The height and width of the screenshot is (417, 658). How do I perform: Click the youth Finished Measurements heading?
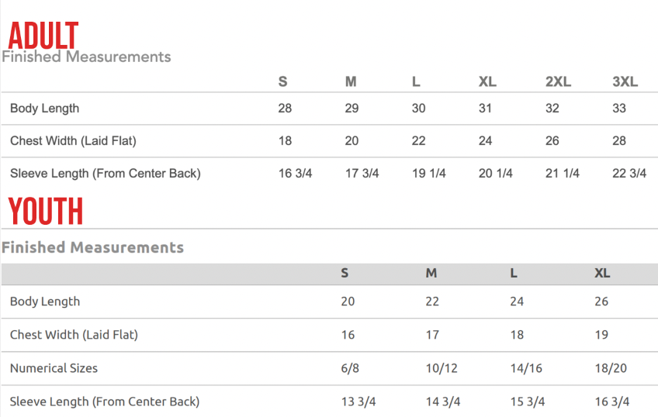click(93, 248)
